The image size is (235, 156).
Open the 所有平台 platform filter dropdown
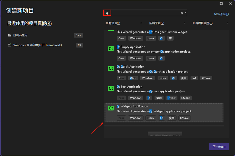pos(167,23)
